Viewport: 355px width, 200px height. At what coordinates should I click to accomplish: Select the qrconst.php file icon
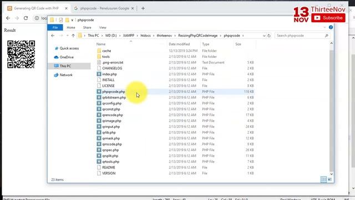(x=99, y=109)
